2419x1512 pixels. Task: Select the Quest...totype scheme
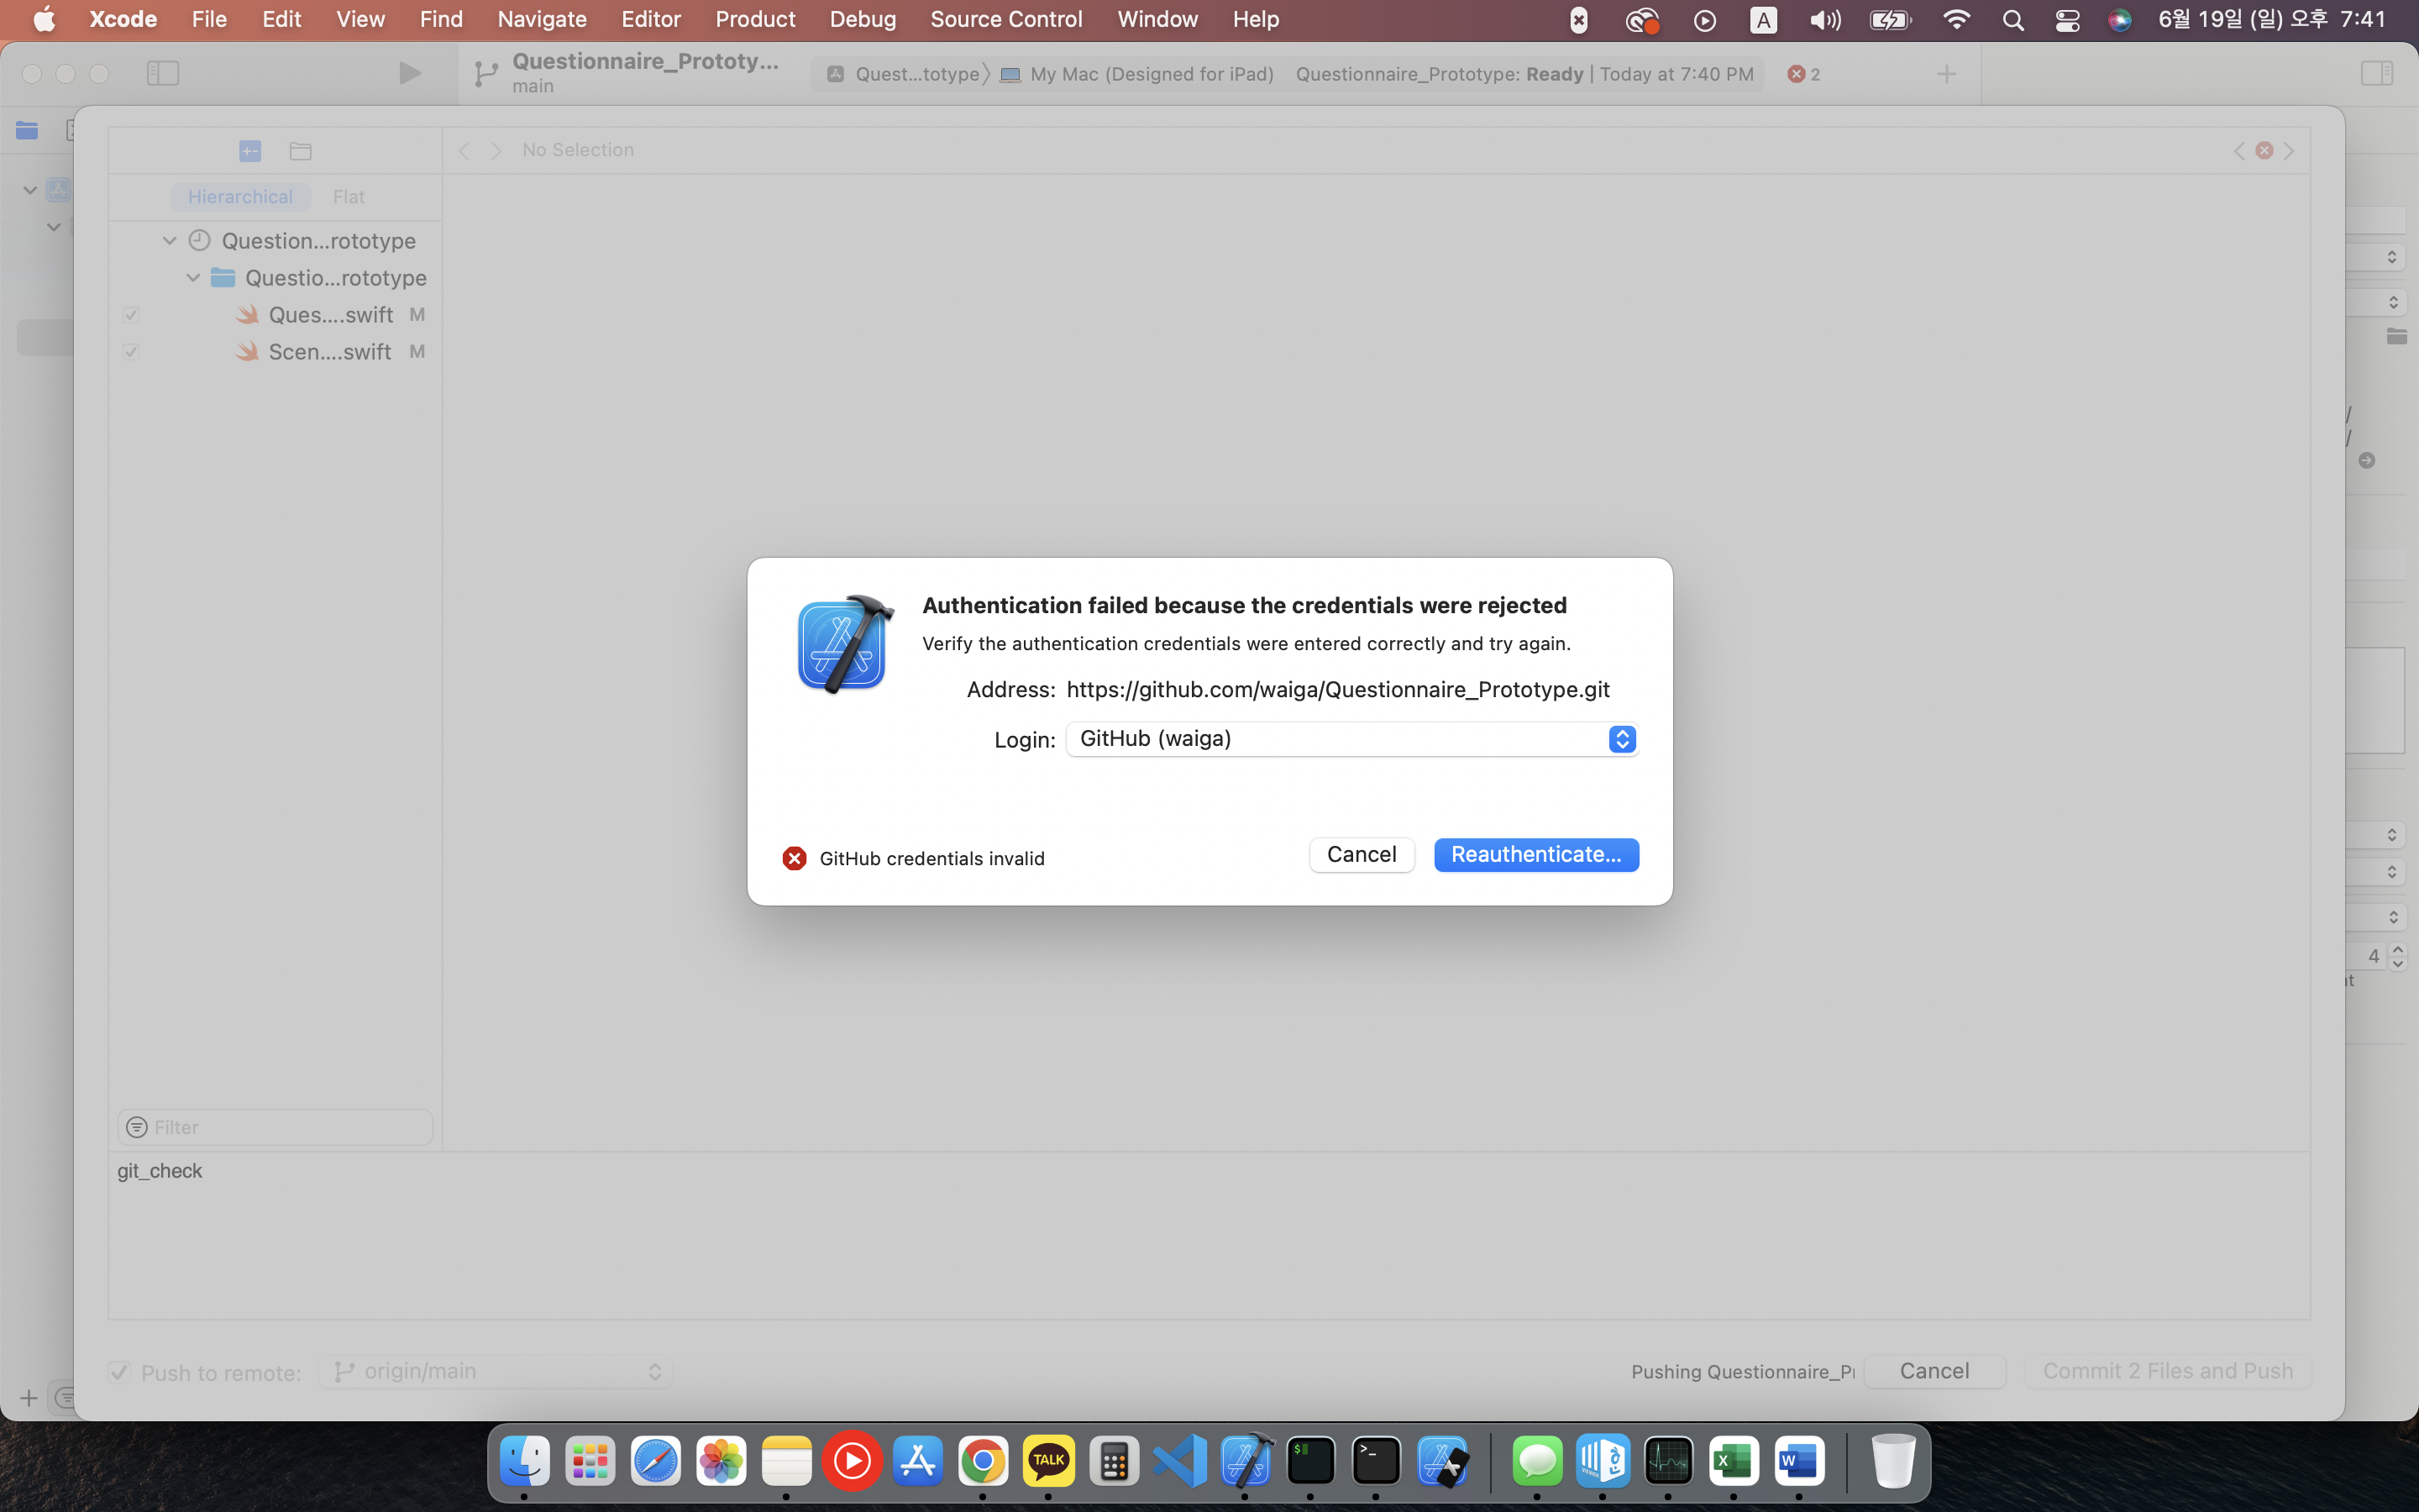pos(905,74)
